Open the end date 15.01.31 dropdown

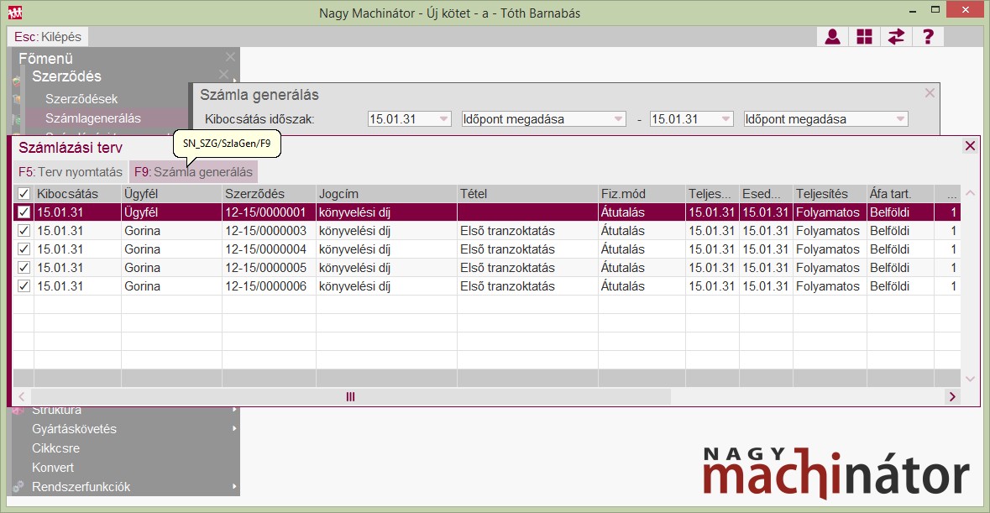pos(726,118)
